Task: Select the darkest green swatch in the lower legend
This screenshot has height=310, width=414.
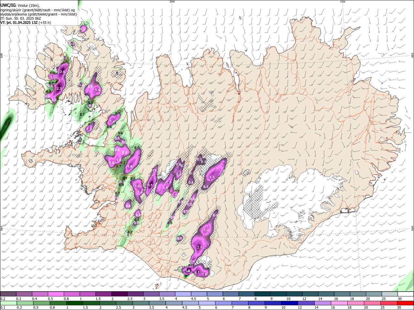Action: pyautogui.click(x=74, y=303)
